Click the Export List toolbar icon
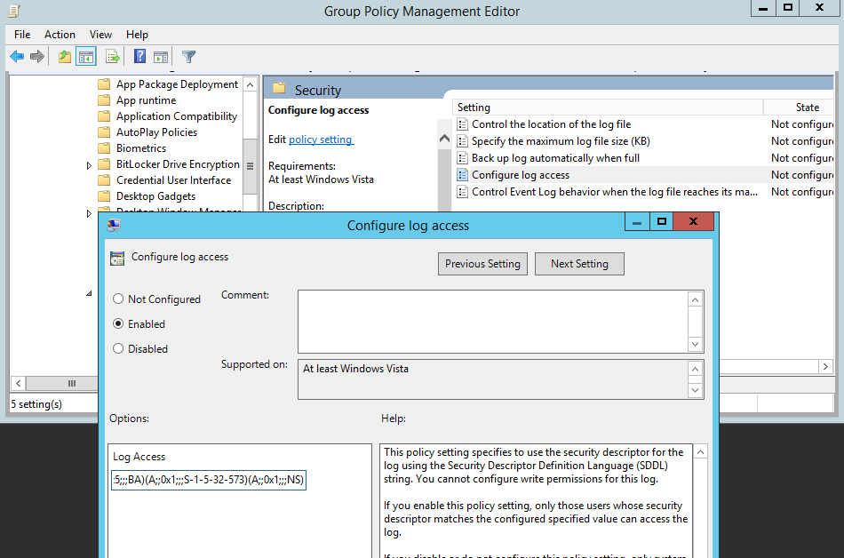Viewport: 844px width, 558px height. (x=113, y=57)
